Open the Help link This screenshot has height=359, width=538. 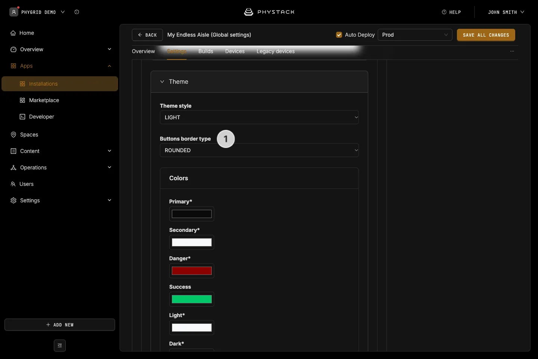point(451,12)
